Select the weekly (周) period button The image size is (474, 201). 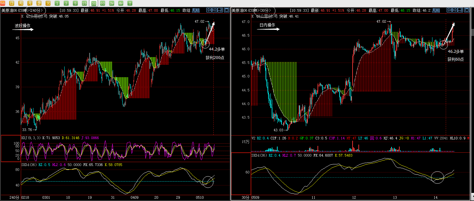21,3
